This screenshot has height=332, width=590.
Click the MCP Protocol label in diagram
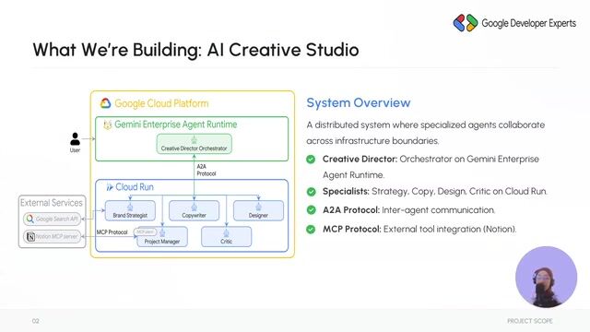[x=112, y=232]
